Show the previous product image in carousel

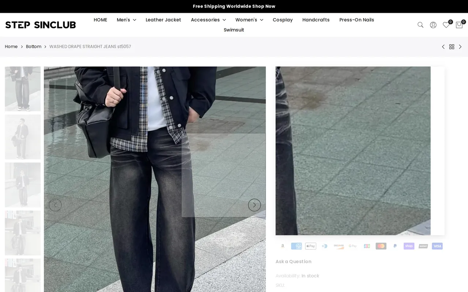[55, 205]
